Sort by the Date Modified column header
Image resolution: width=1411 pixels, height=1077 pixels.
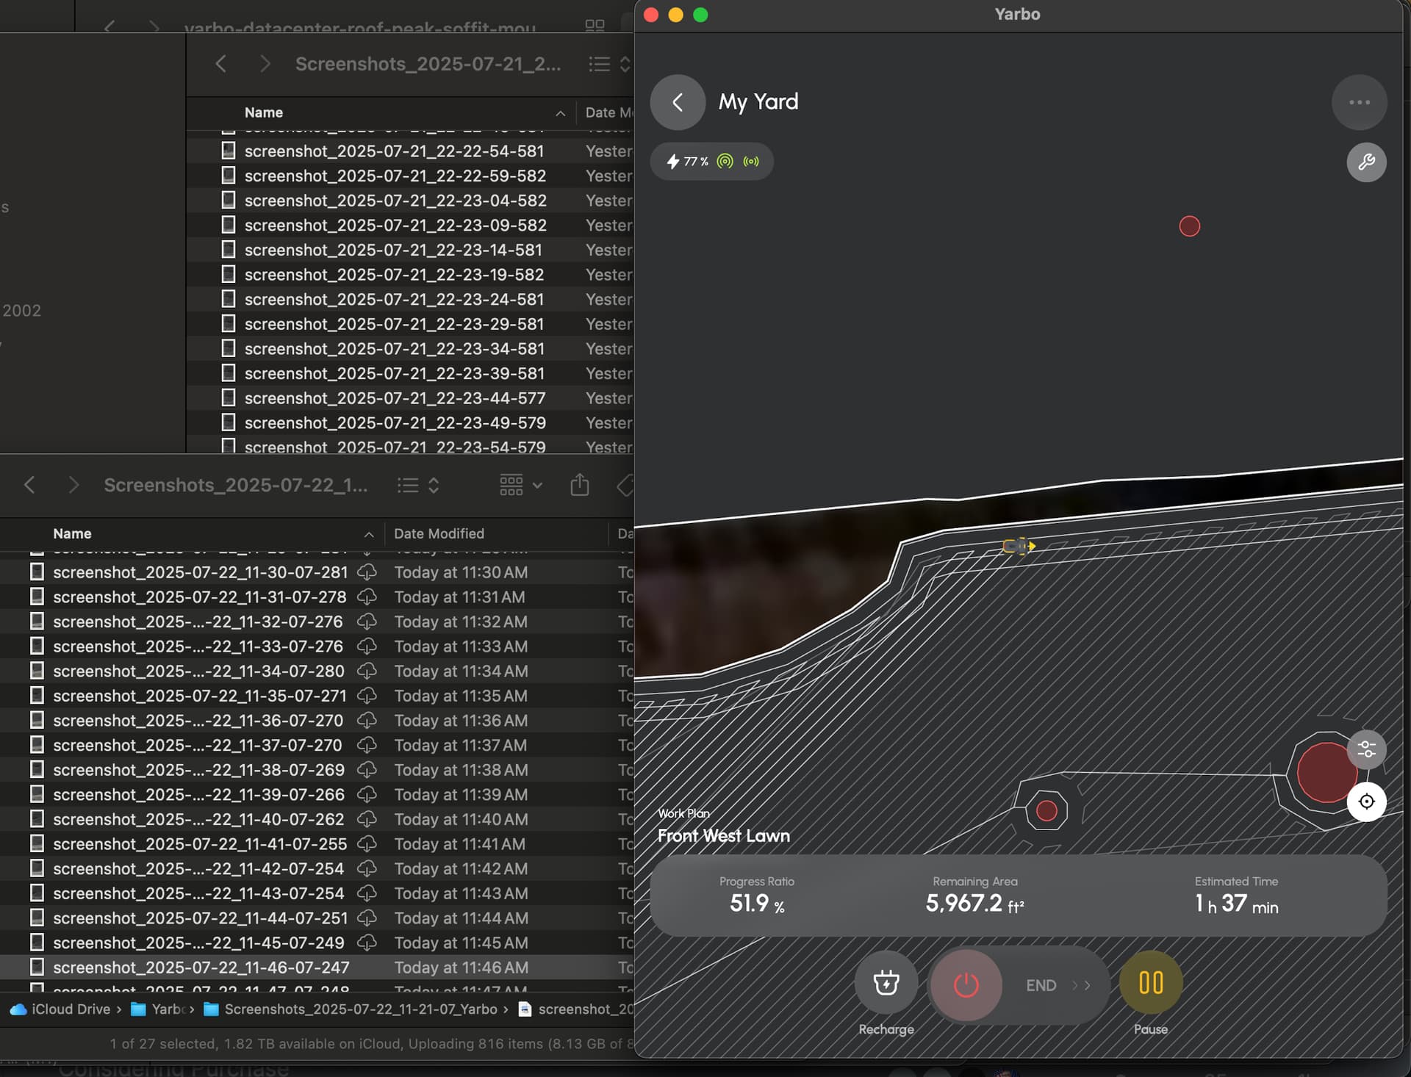tap(439, 533)
